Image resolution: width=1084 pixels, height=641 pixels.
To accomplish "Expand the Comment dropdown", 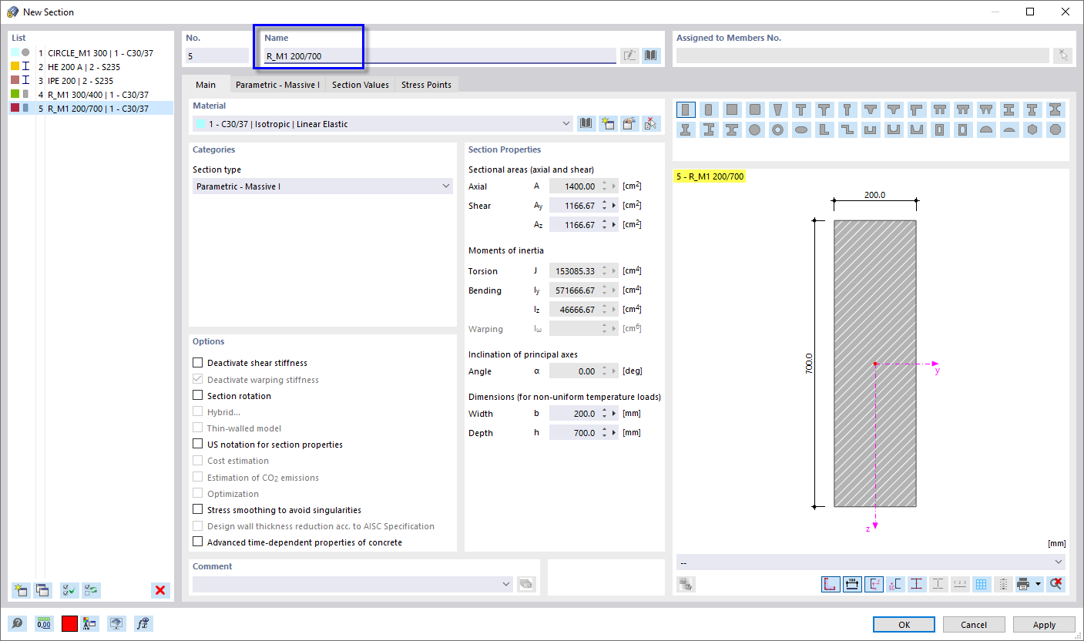I will click(506, 584).
